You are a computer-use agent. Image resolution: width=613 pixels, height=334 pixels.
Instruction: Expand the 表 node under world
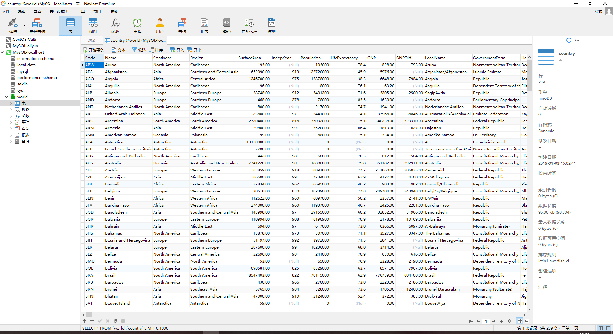(x=11, y=103)
